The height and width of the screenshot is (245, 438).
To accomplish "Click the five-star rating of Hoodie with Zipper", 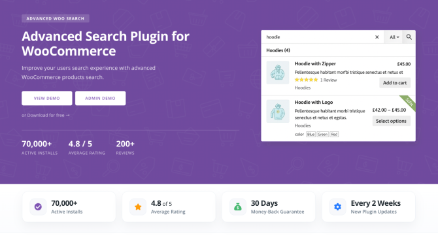I will coord(306,80).
